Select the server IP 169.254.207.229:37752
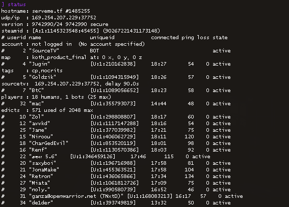Screen dimensions: 289x207 click(64, 18)
